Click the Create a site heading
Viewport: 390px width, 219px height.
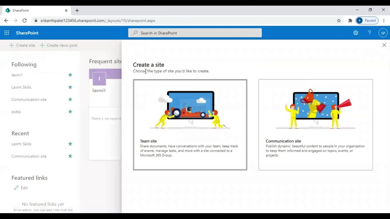[148, 65]
